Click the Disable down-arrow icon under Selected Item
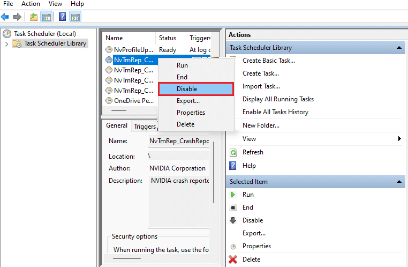The height and width of the screenshot is (267, 408). pos(233,220)
